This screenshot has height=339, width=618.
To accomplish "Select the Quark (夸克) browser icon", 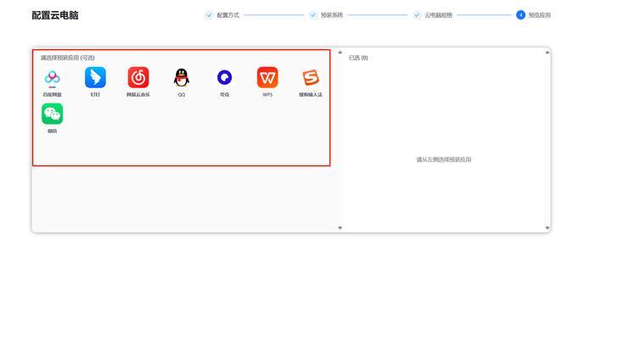I will [x=224, y=77].
